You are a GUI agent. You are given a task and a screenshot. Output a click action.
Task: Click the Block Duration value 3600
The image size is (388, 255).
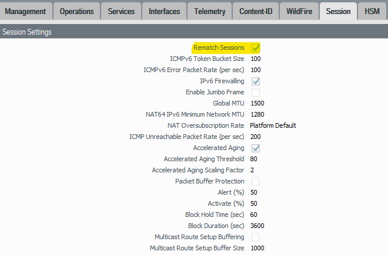coord(257,226)
